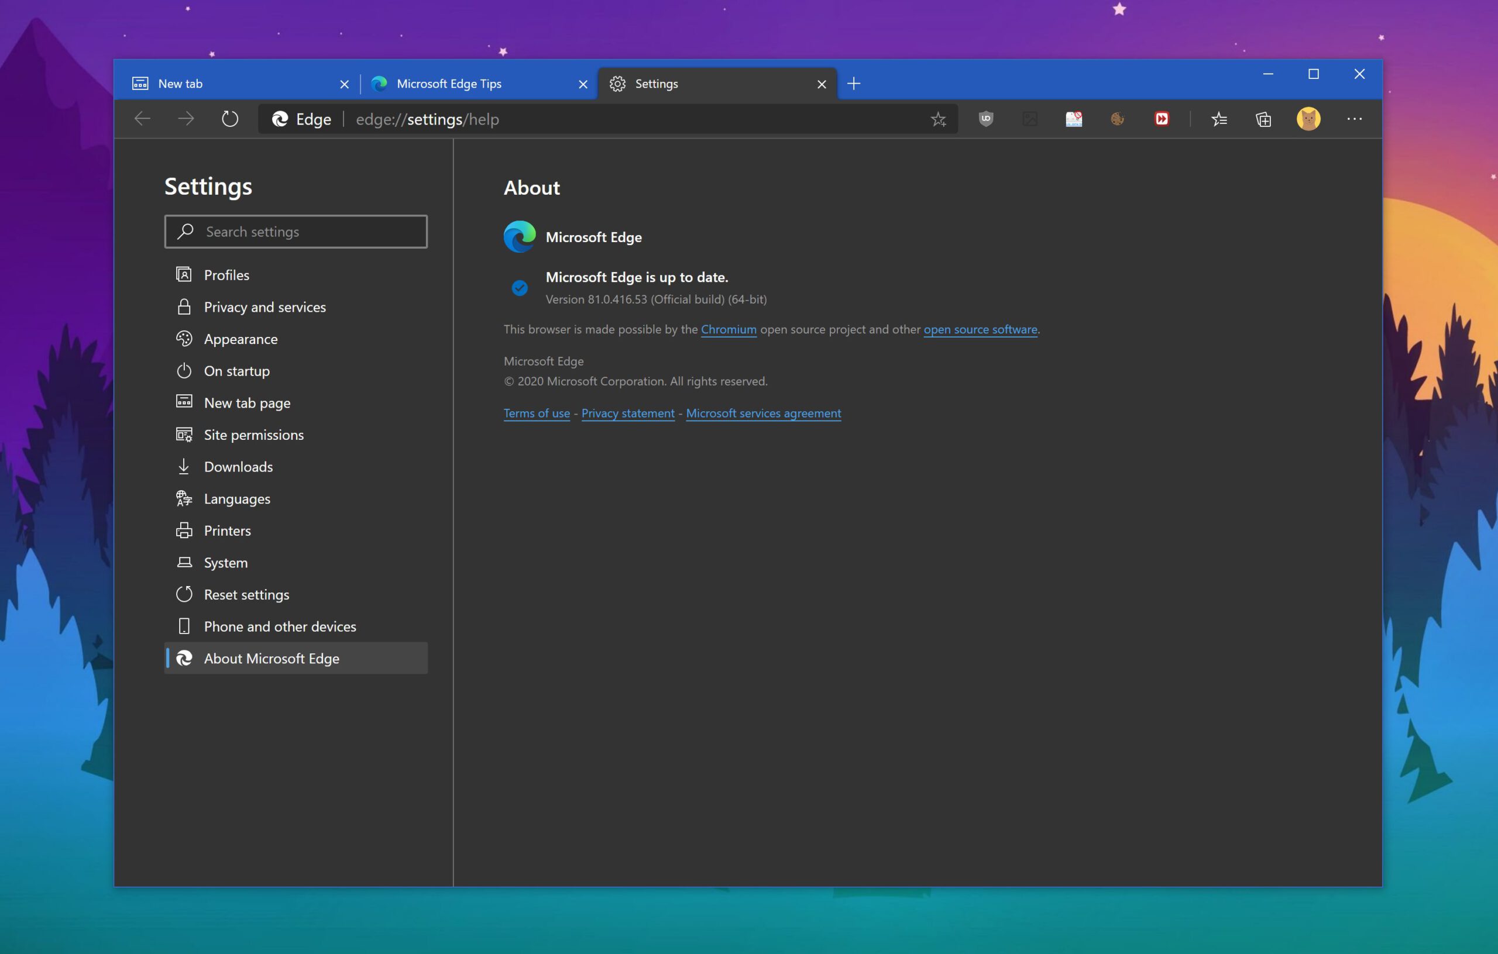Click the refresh page icon
The width and height of the screenshot is (1498, 954).
click(x=228, y=119)
